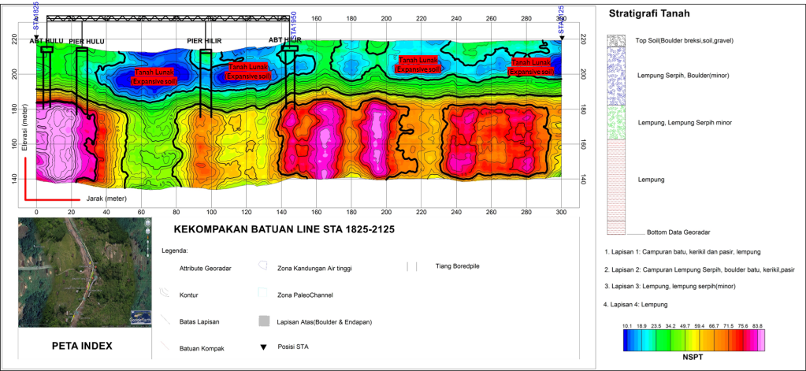
Task: Click the rightmost red Tanah Lunak label
Action: (x=530, y=67)
